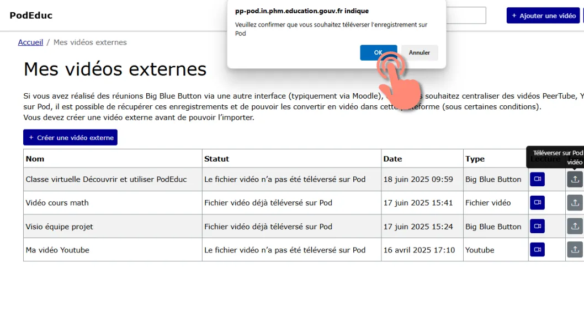The height and width of the screenshot is (328, 584).
Task: Play the Visio équipe projet recording
Action: point(537,226)
